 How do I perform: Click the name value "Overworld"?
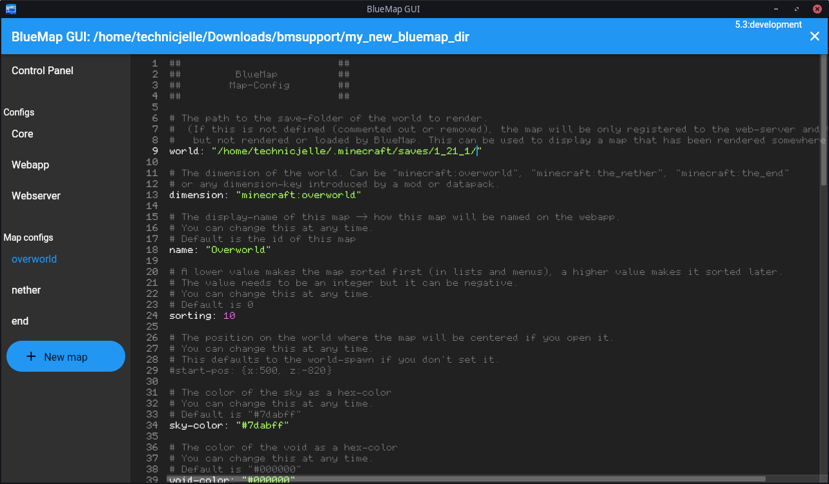[238, 250]
